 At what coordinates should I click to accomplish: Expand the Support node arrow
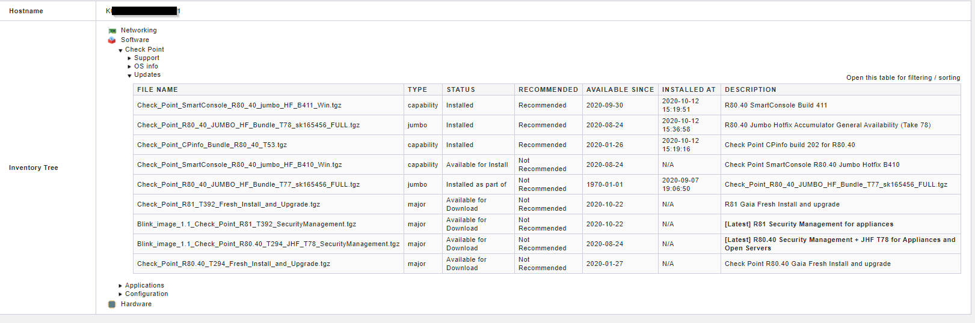pyautogui.click(x=129, y=58)
